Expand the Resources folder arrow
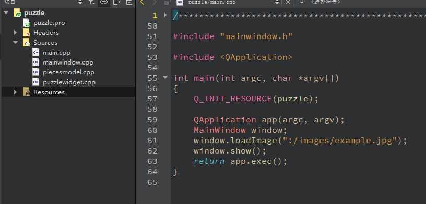426x204 pixels. click(x=16, y=92)
